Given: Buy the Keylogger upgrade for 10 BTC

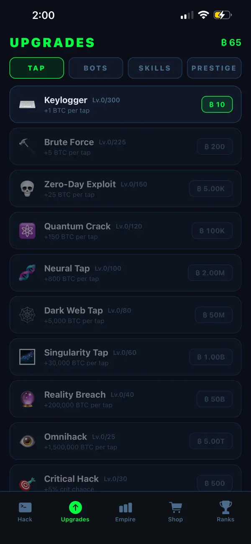Looking at the screenshot, I should 217,104.
